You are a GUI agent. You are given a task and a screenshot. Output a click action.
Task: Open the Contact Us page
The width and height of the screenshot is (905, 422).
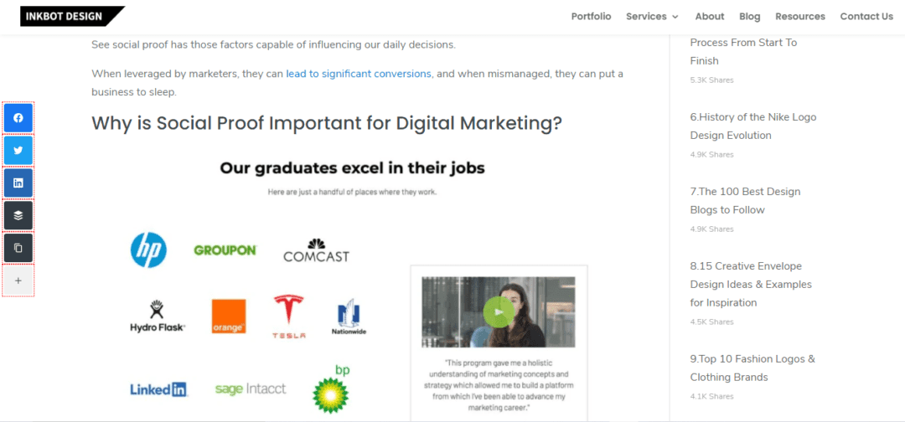tap(866, 16)
